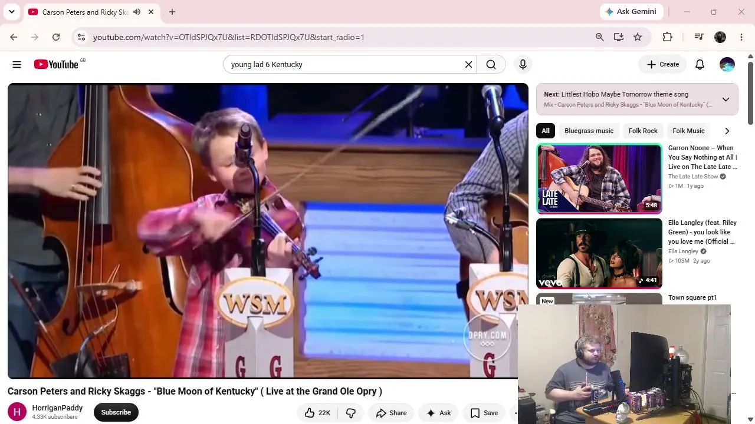Open the HorriganPaddy channel name link
Image resolution: width=755 pixels, height=424 pixels.
click(x=57, y=408)
